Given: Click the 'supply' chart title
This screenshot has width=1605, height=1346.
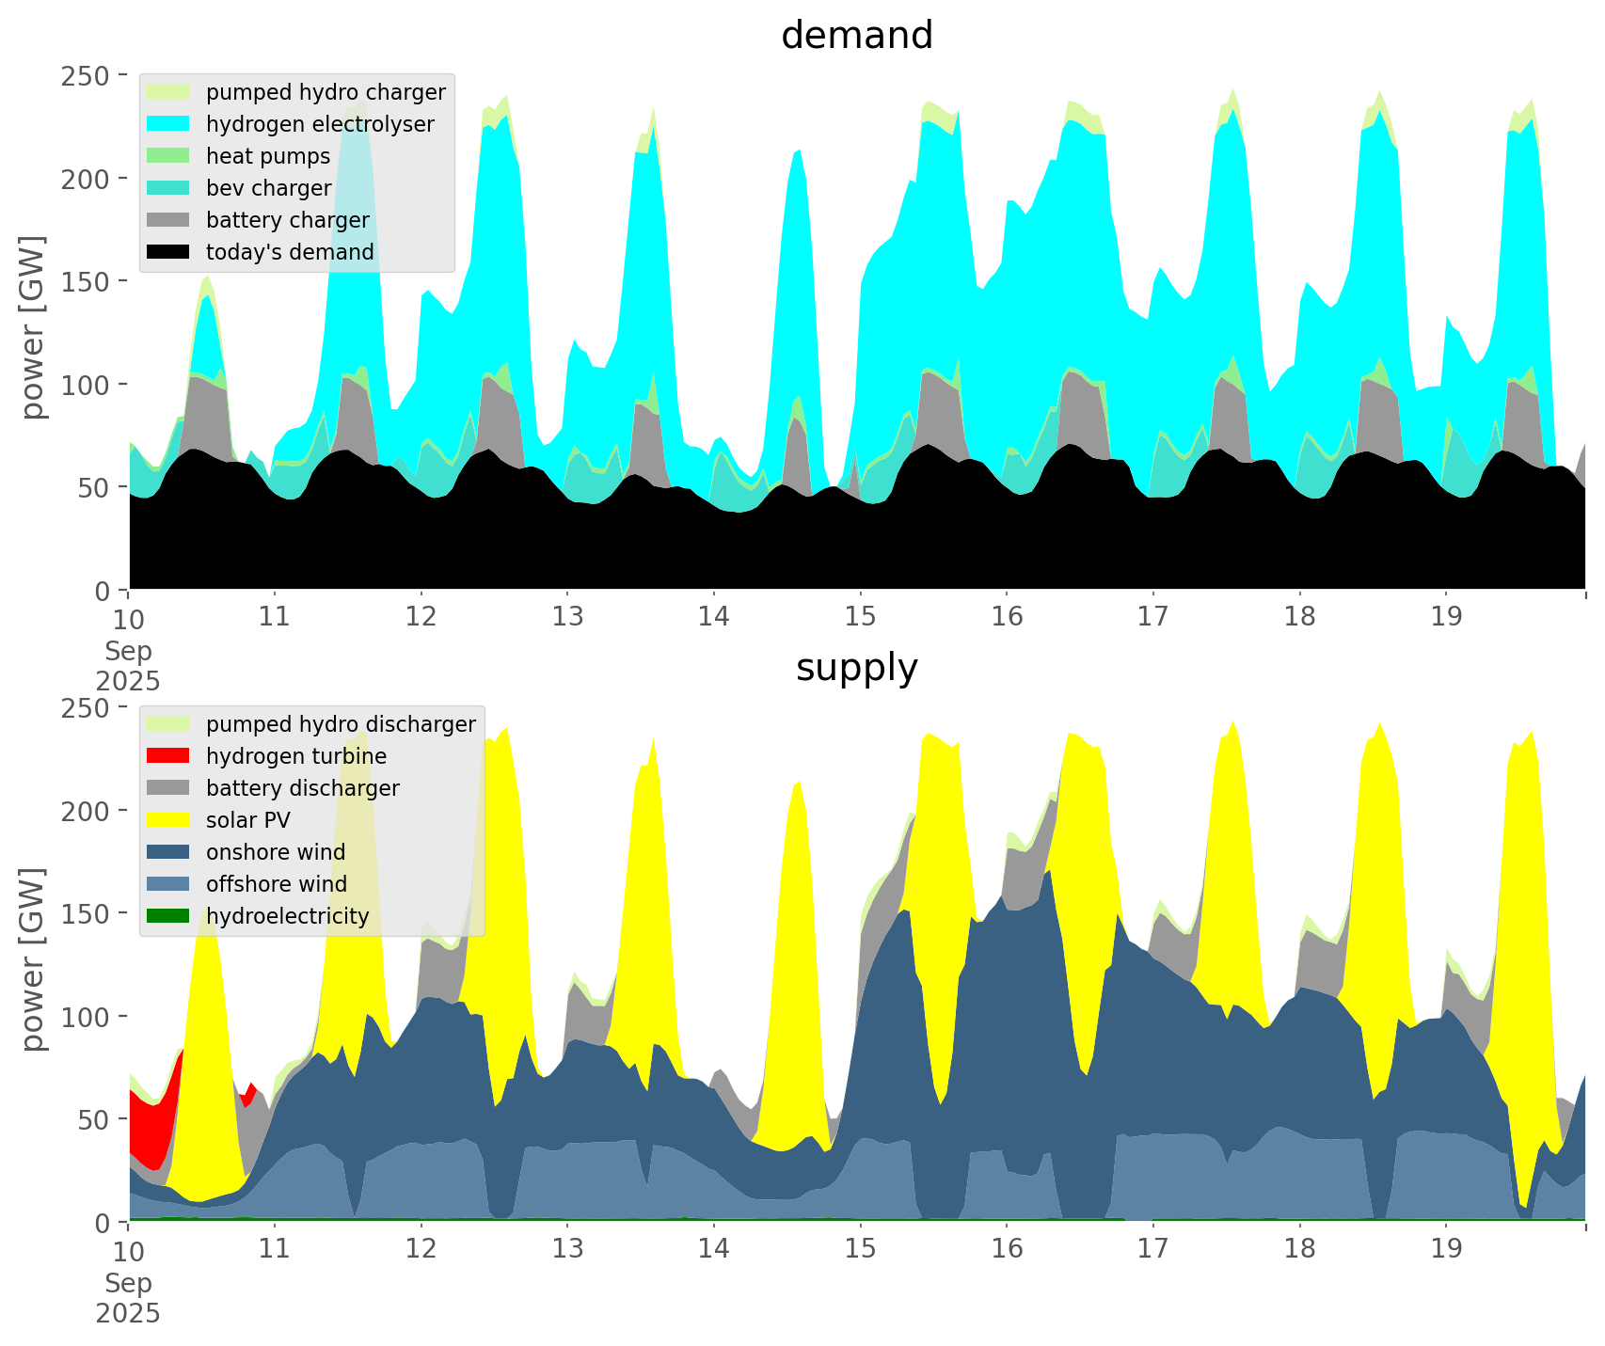Looking at the screenshot, I should point(856,668).
